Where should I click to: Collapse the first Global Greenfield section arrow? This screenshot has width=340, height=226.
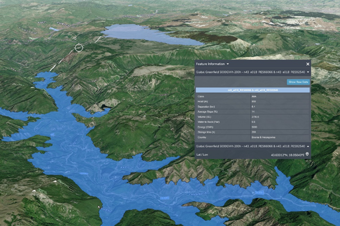tap(308, 72)
